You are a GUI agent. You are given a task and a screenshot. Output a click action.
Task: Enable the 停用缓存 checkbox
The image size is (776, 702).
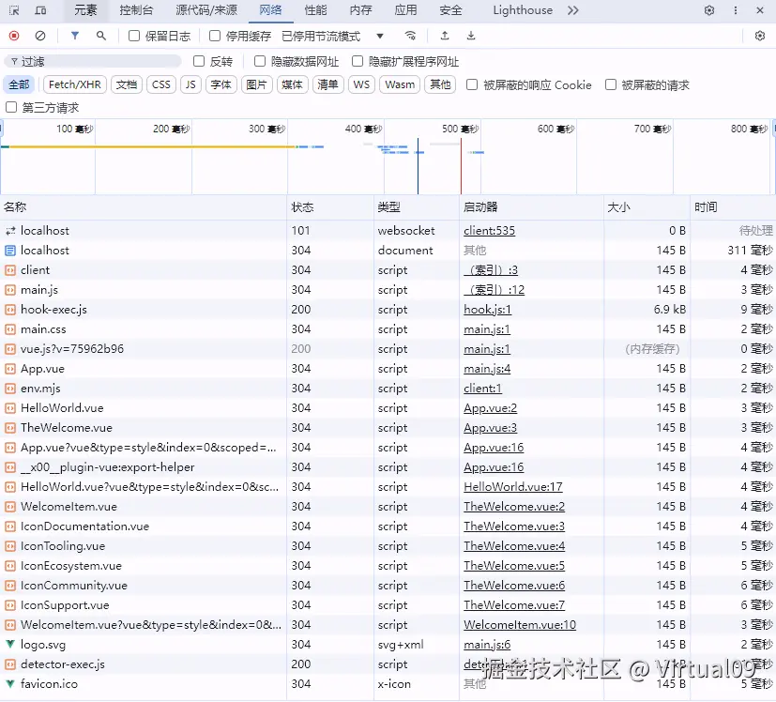click(215, 36)
